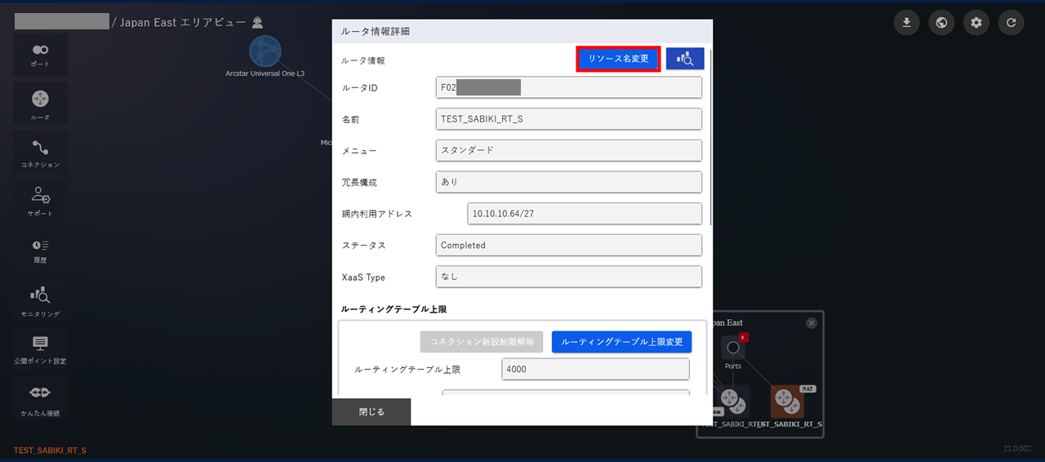Image resolution: width=1045 pixels, height=462 pixels.
Task: Open the ポート sidebar menu
Action: point(40,55)
